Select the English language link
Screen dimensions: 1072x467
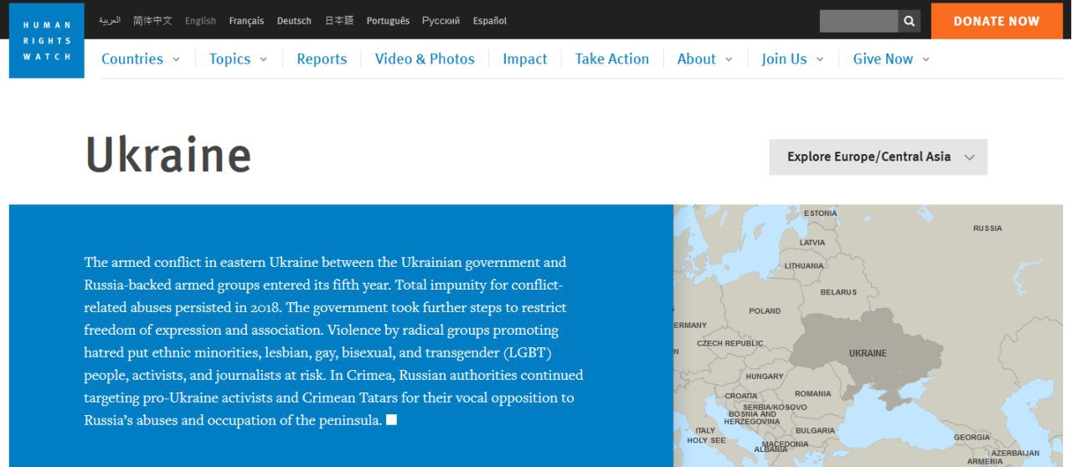[x=200, y=21]
